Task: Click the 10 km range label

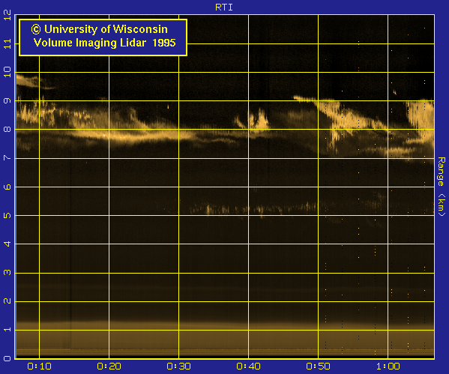Action: (7, 72)
